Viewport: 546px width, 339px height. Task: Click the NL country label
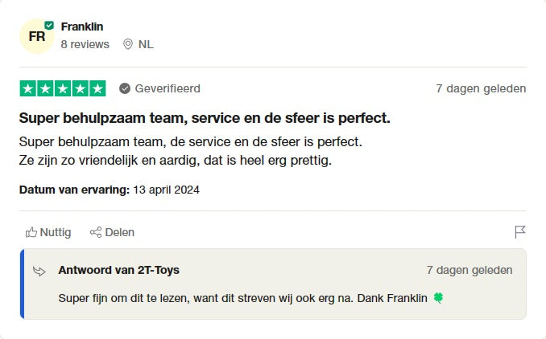tap(146, 44)
